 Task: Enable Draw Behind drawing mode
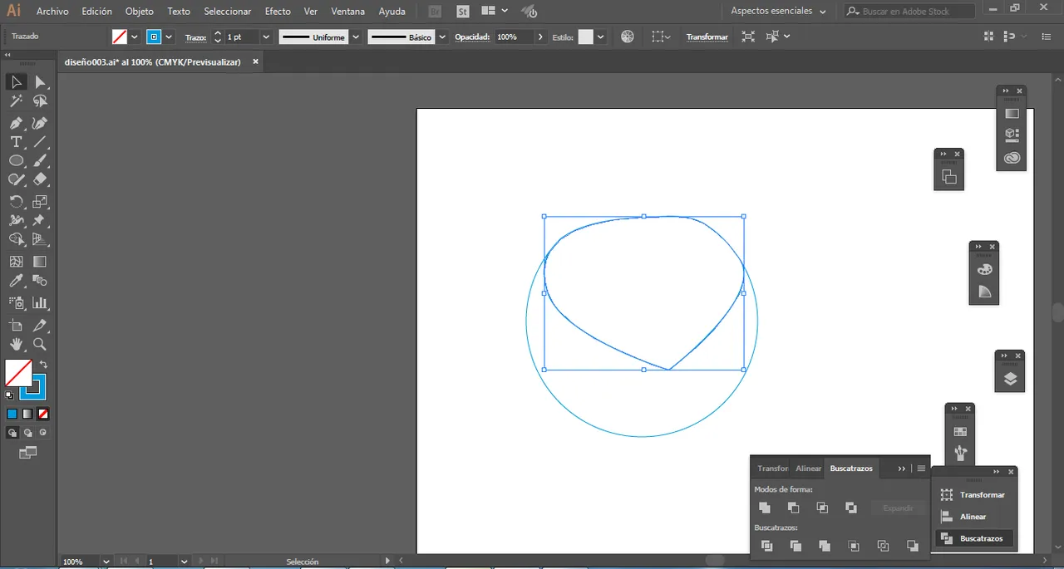pos(28,433)
